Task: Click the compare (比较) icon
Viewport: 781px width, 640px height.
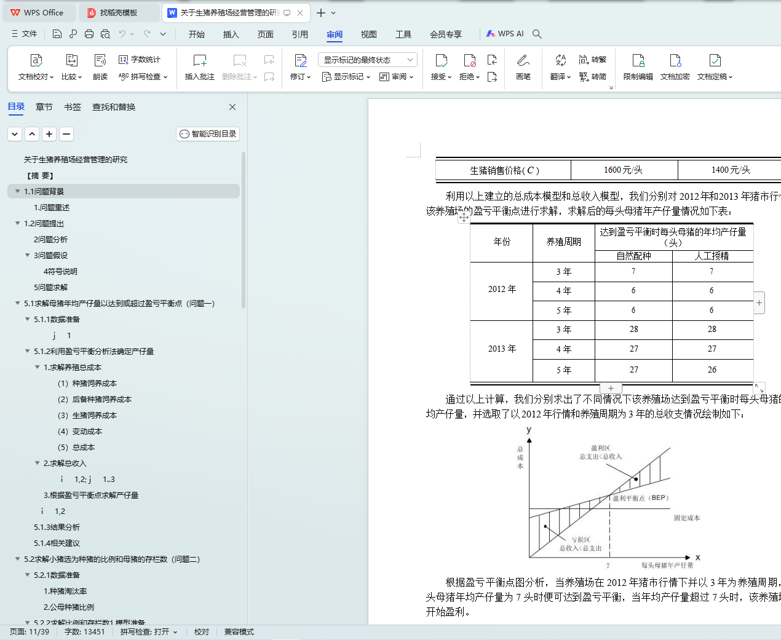Action: (x=71, y=60)
